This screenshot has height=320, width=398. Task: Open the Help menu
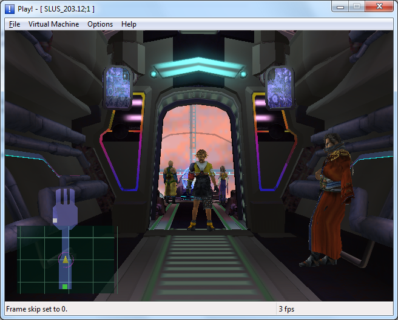[x=129, y=24]
